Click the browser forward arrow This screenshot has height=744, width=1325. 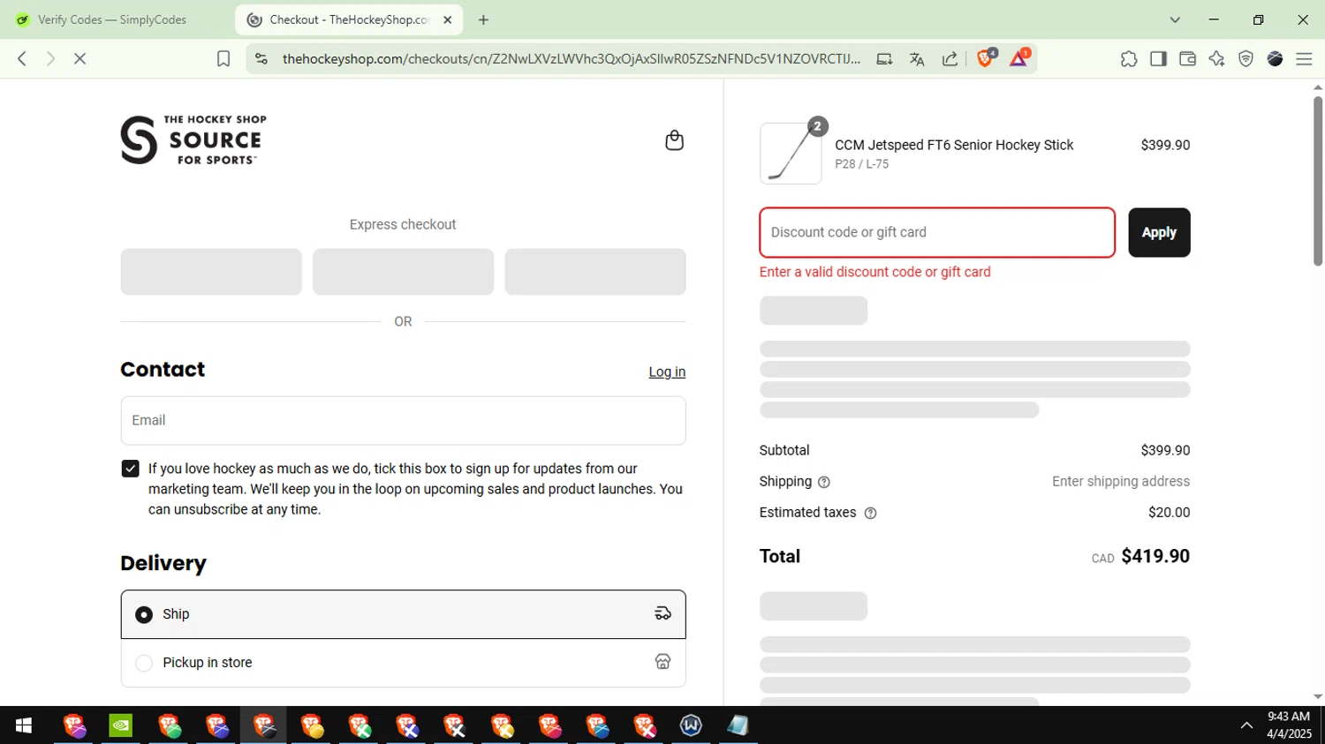pos(50,58)
